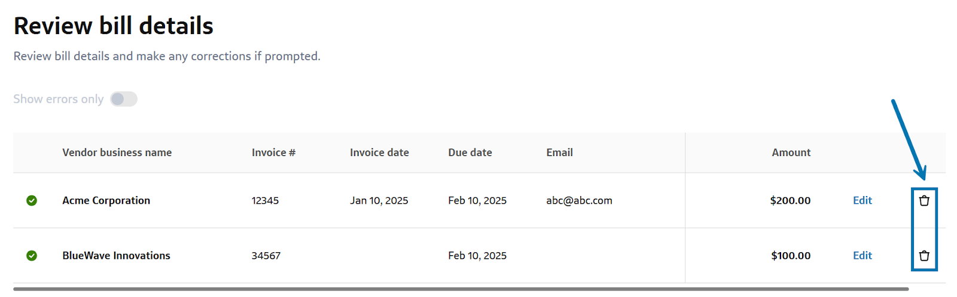This screenshot has height=297, width=957.
Task: Click the Invoice date column header
Action: (x=379, y=152)
